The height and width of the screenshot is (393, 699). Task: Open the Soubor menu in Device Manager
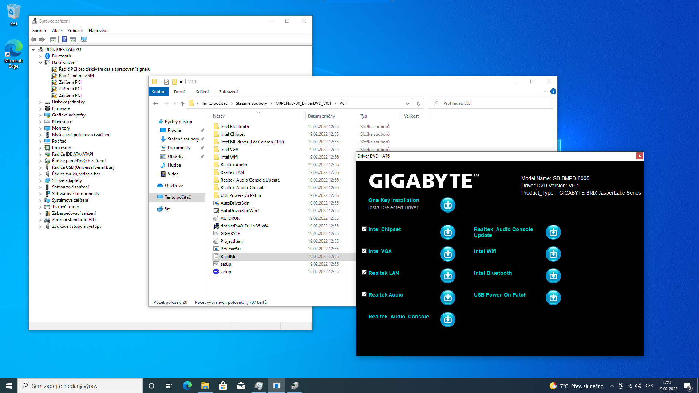click(x=39, y=31)
